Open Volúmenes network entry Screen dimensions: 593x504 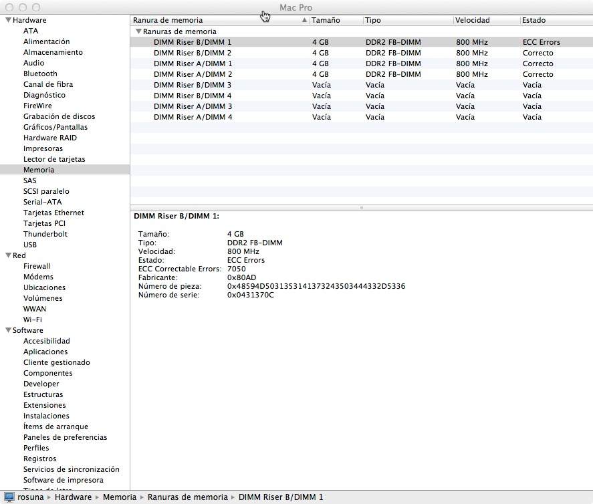click(x=43, y=298)
